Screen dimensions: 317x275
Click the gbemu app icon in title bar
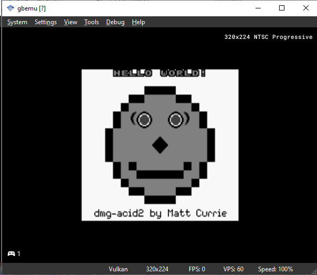point(11,8)
